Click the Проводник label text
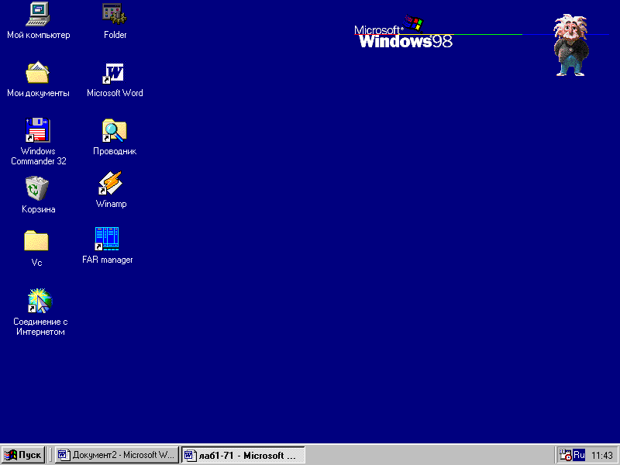The image size is (620, 465). coord(115,151)
